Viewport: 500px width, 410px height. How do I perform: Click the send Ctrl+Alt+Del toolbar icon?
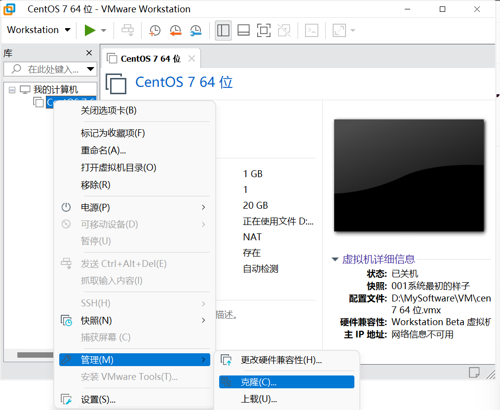127,31
